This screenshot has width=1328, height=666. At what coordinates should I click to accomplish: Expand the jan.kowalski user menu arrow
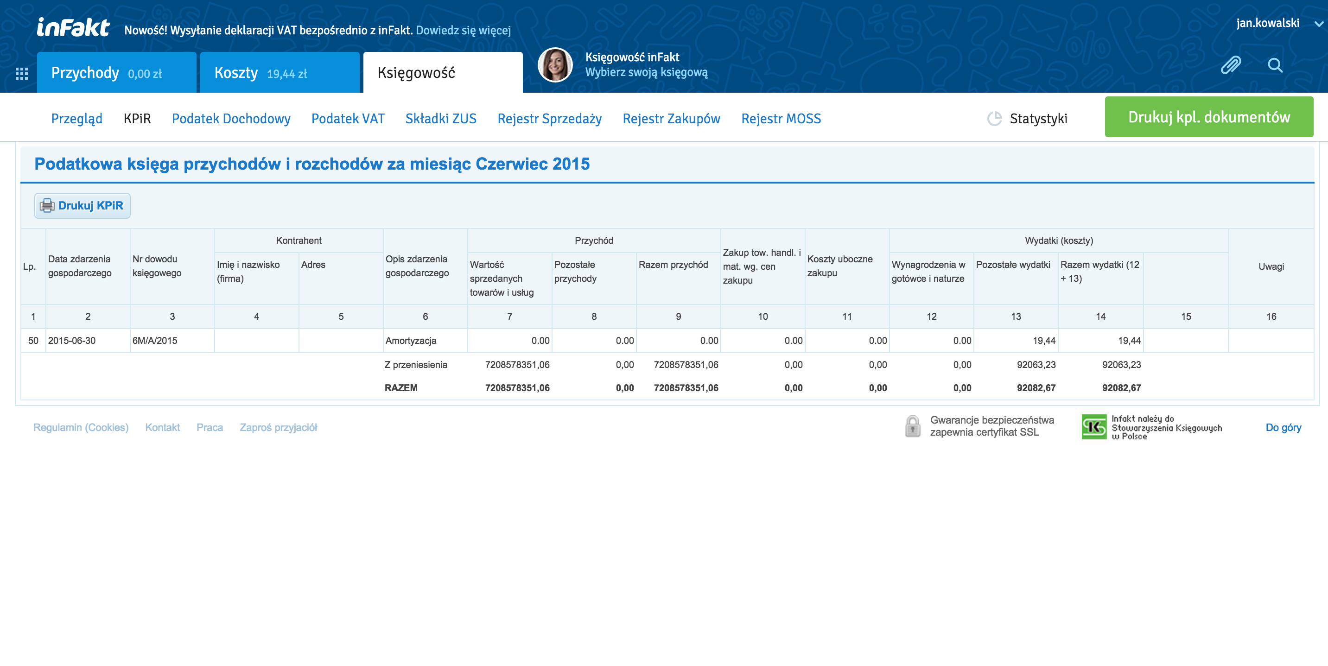1319,24
